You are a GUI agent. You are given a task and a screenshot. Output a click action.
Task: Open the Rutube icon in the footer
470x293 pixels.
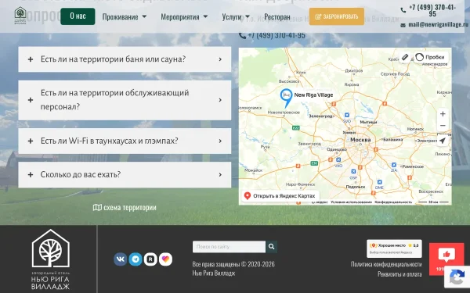tap(150, 259)
